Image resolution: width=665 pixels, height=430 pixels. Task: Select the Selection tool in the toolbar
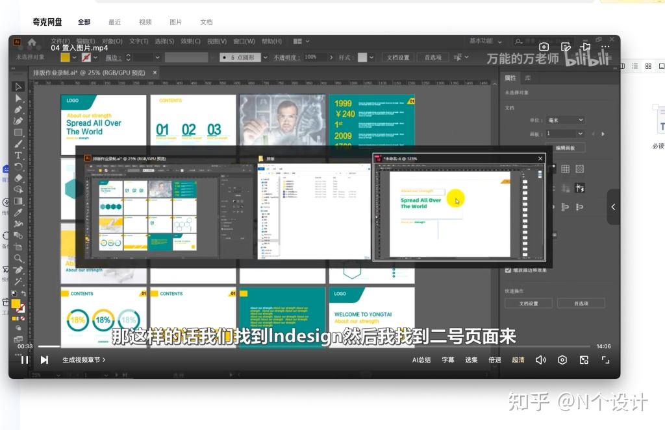[x=18, y=86]
